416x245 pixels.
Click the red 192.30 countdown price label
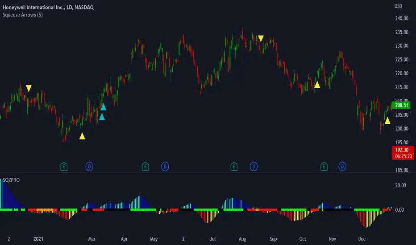pyautogui.click(x=403, y=153)
